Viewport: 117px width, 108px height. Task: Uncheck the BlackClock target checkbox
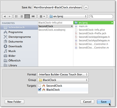[x=39, y=89]
